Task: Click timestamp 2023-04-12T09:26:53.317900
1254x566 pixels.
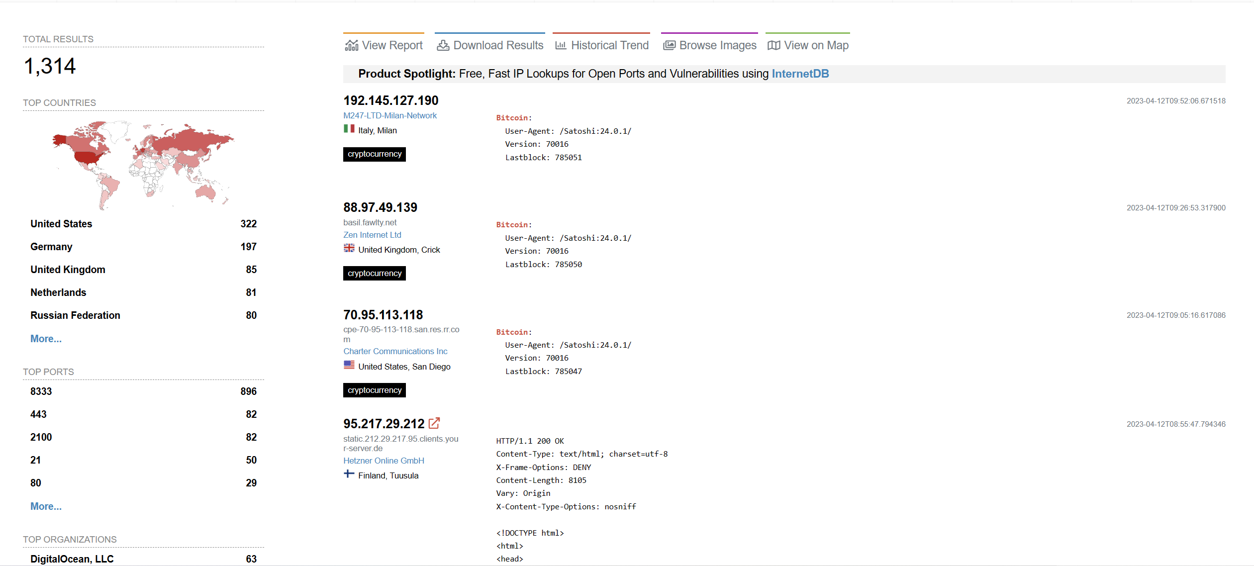Action: coord(1176,208)
